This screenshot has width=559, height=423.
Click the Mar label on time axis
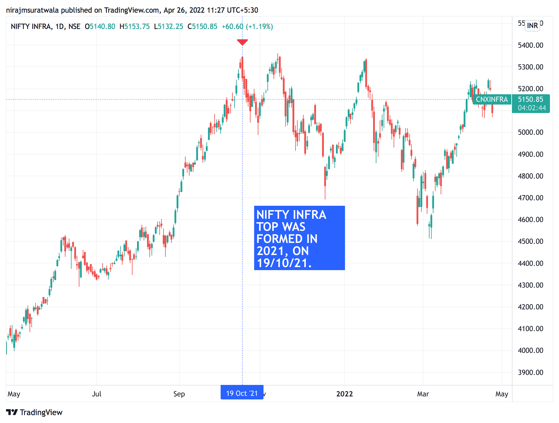(423, 394)
